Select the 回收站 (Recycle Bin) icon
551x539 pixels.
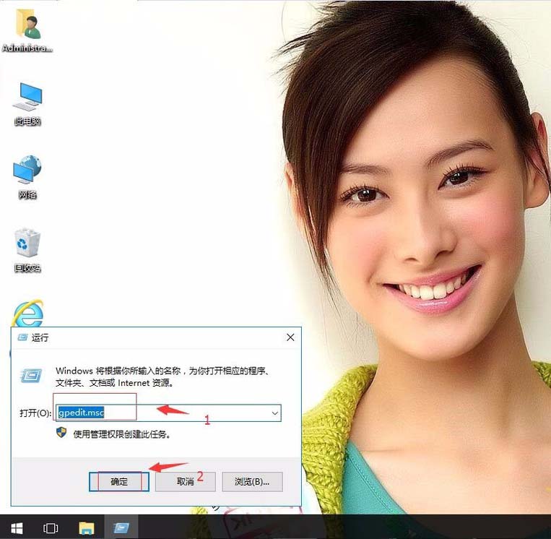[27, 250]
